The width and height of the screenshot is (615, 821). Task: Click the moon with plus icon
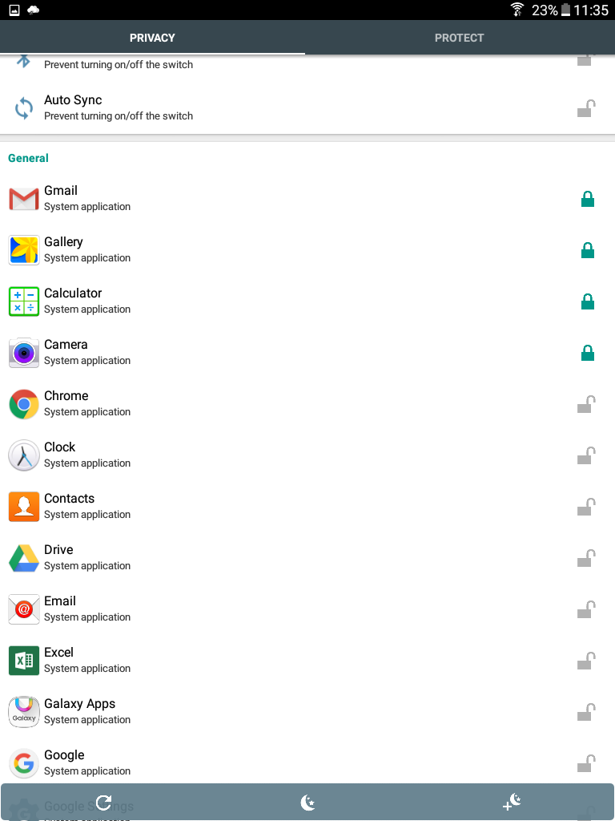coord(512,802)
